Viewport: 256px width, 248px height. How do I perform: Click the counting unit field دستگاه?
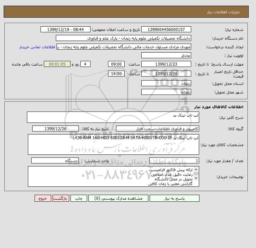(55, 161)
